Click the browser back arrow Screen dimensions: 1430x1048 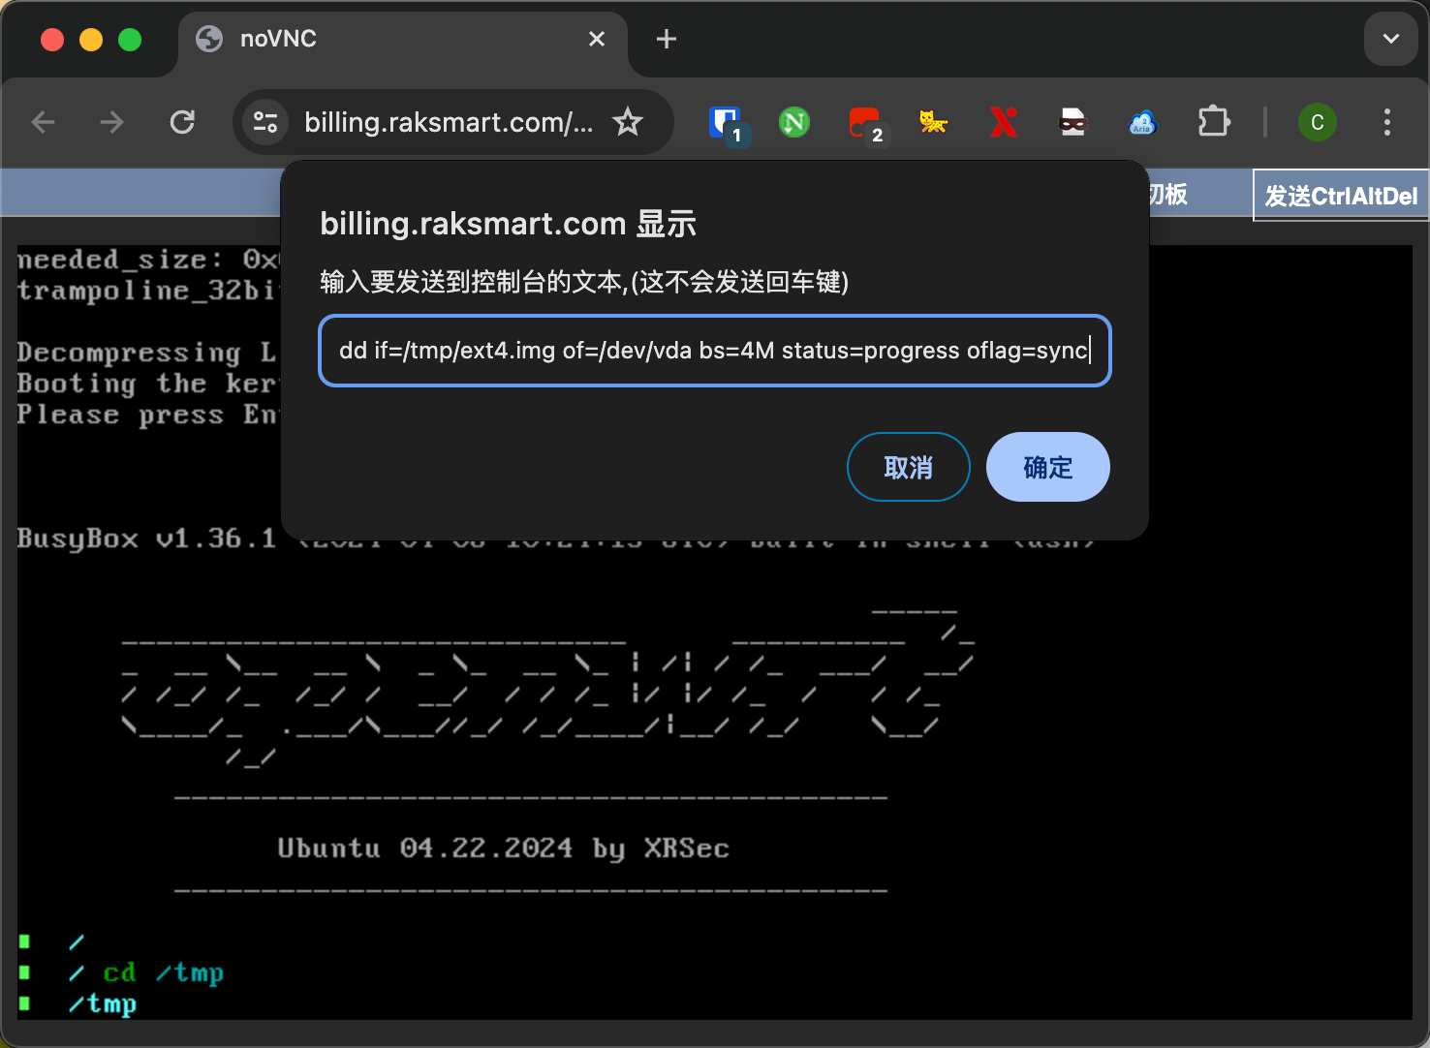point(44,122)
